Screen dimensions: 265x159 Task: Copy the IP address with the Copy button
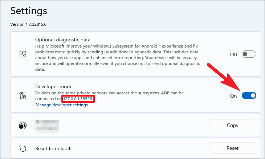tap(233, 125)
